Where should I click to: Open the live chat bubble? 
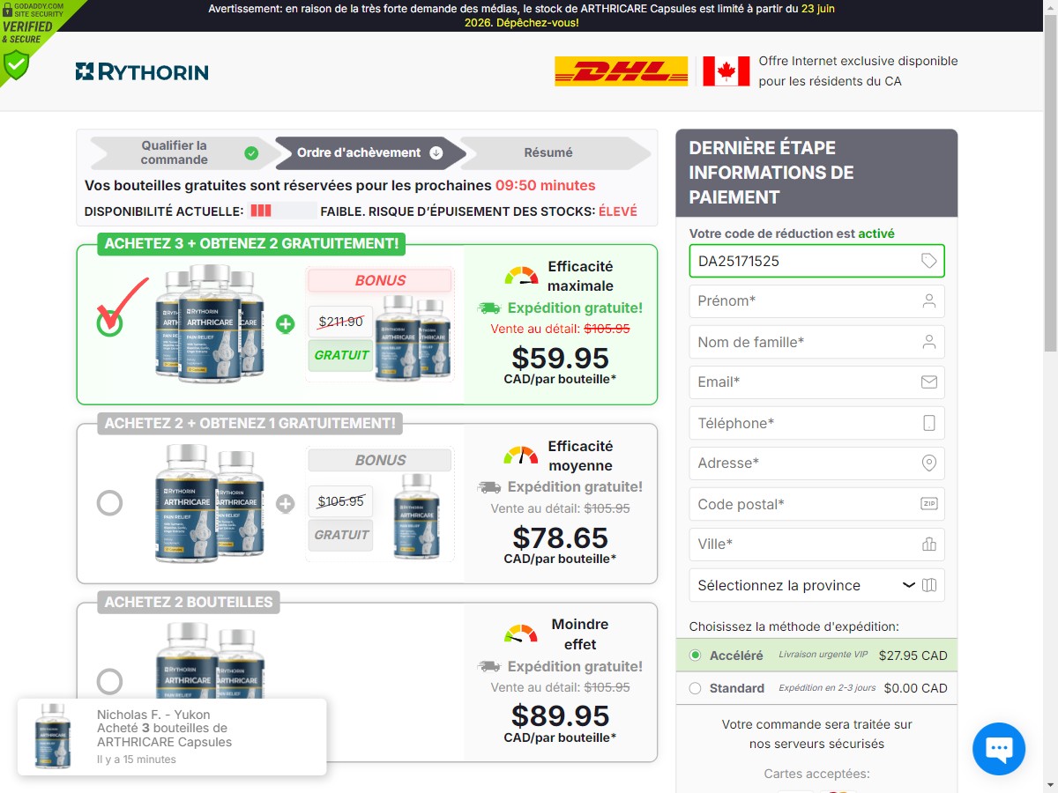tap(999, 749)
